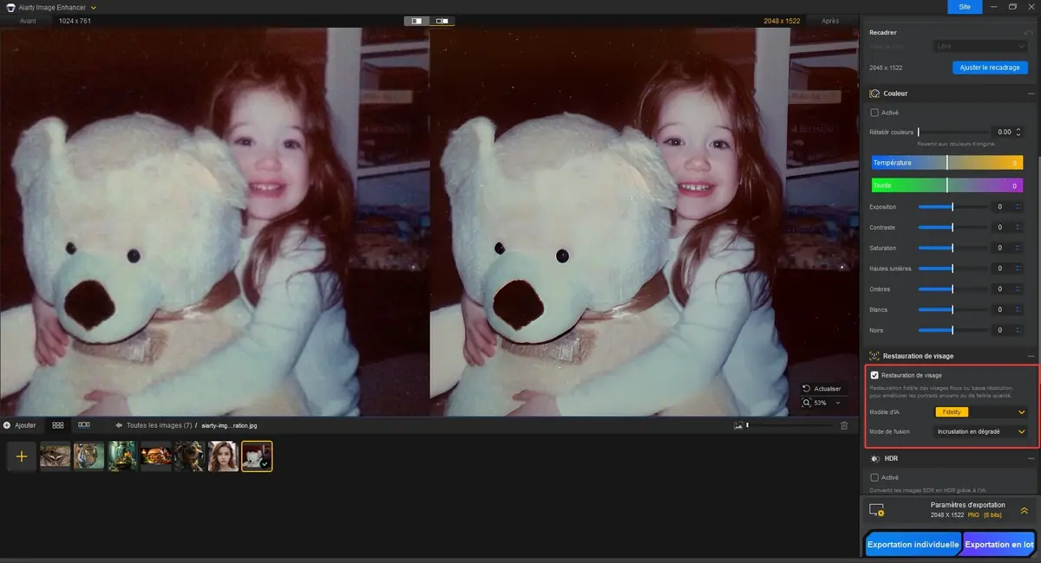
Task: Enable Activé in the HDR section
Action: [x=874, y=477]
